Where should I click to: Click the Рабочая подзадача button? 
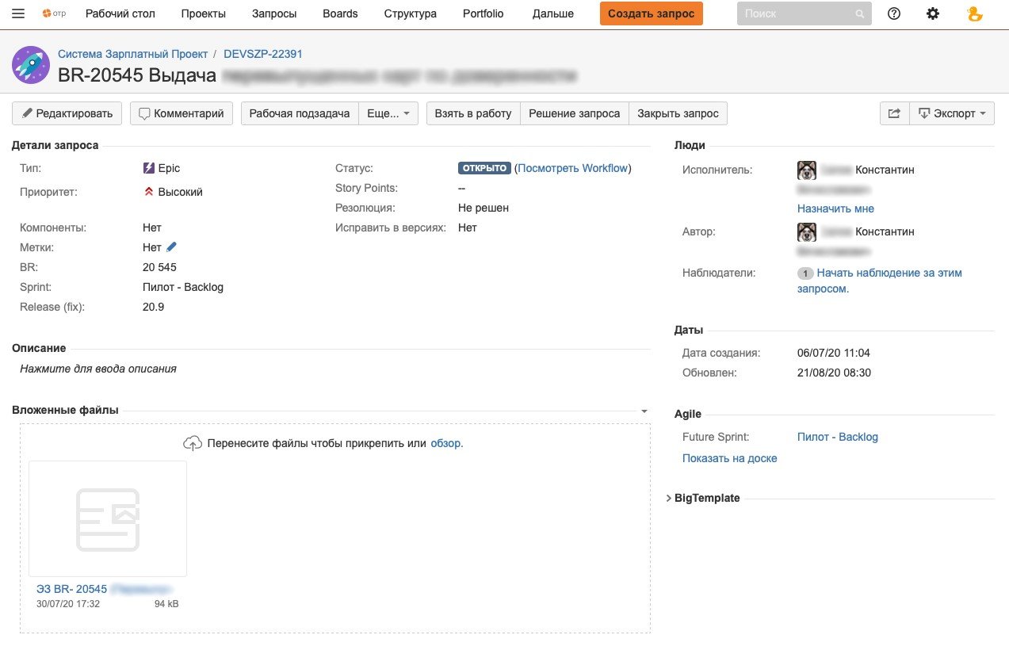coord(300,113)
